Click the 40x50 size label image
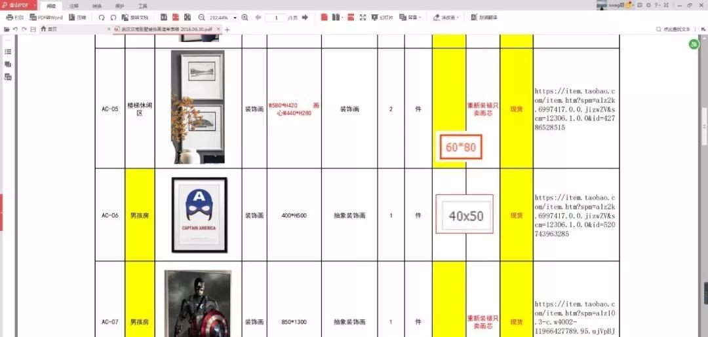 465,214
